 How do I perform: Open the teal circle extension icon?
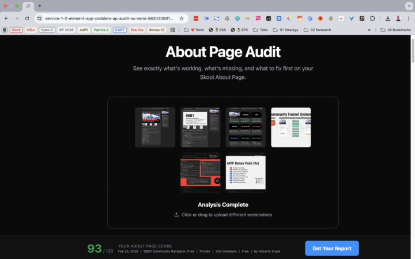tap(237, 18)
